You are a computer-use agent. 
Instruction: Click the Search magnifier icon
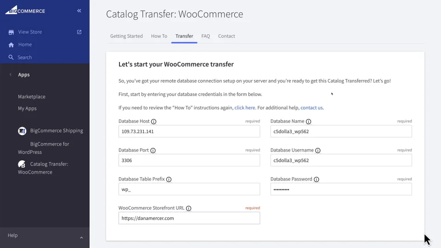tap(11, 57)
